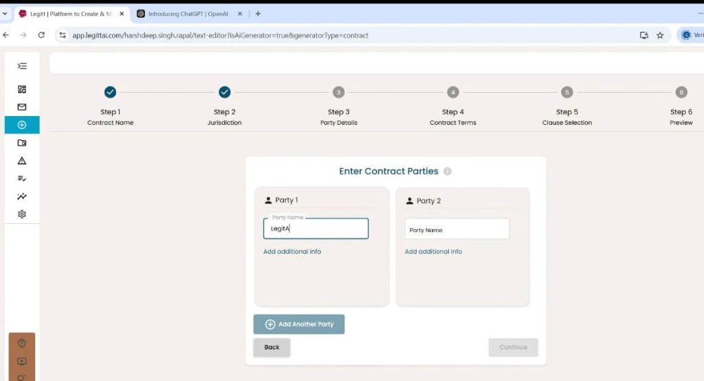This screenshot has width=704, height=381.
Task: Select the highlighted create plus icon in sidebar
Action: click(21, 125)
